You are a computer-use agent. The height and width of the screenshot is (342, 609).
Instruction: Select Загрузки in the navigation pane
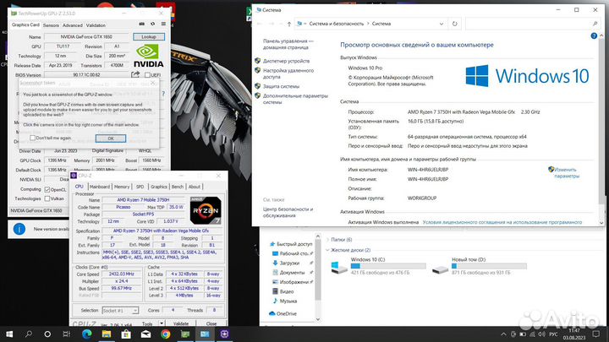click(289, 263)
